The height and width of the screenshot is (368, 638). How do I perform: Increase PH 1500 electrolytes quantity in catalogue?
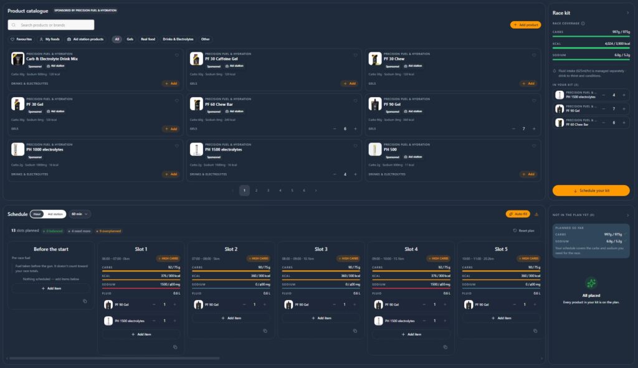point(355,174)
